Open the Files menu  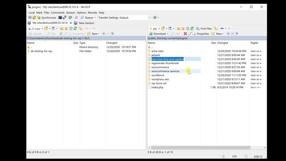pos(46,13)
